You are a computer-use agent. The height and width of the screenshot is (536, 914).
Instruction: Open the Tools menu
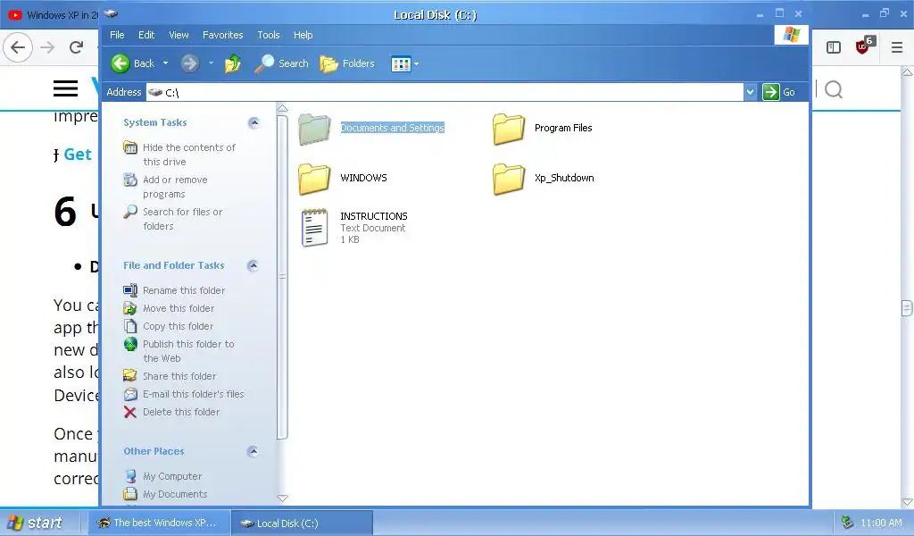(269, 35)
